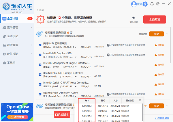The image size is (173, 122).
Task: Uncheck Intel(R) Serial IO UART Host Controller
Action: pos(40,84)
